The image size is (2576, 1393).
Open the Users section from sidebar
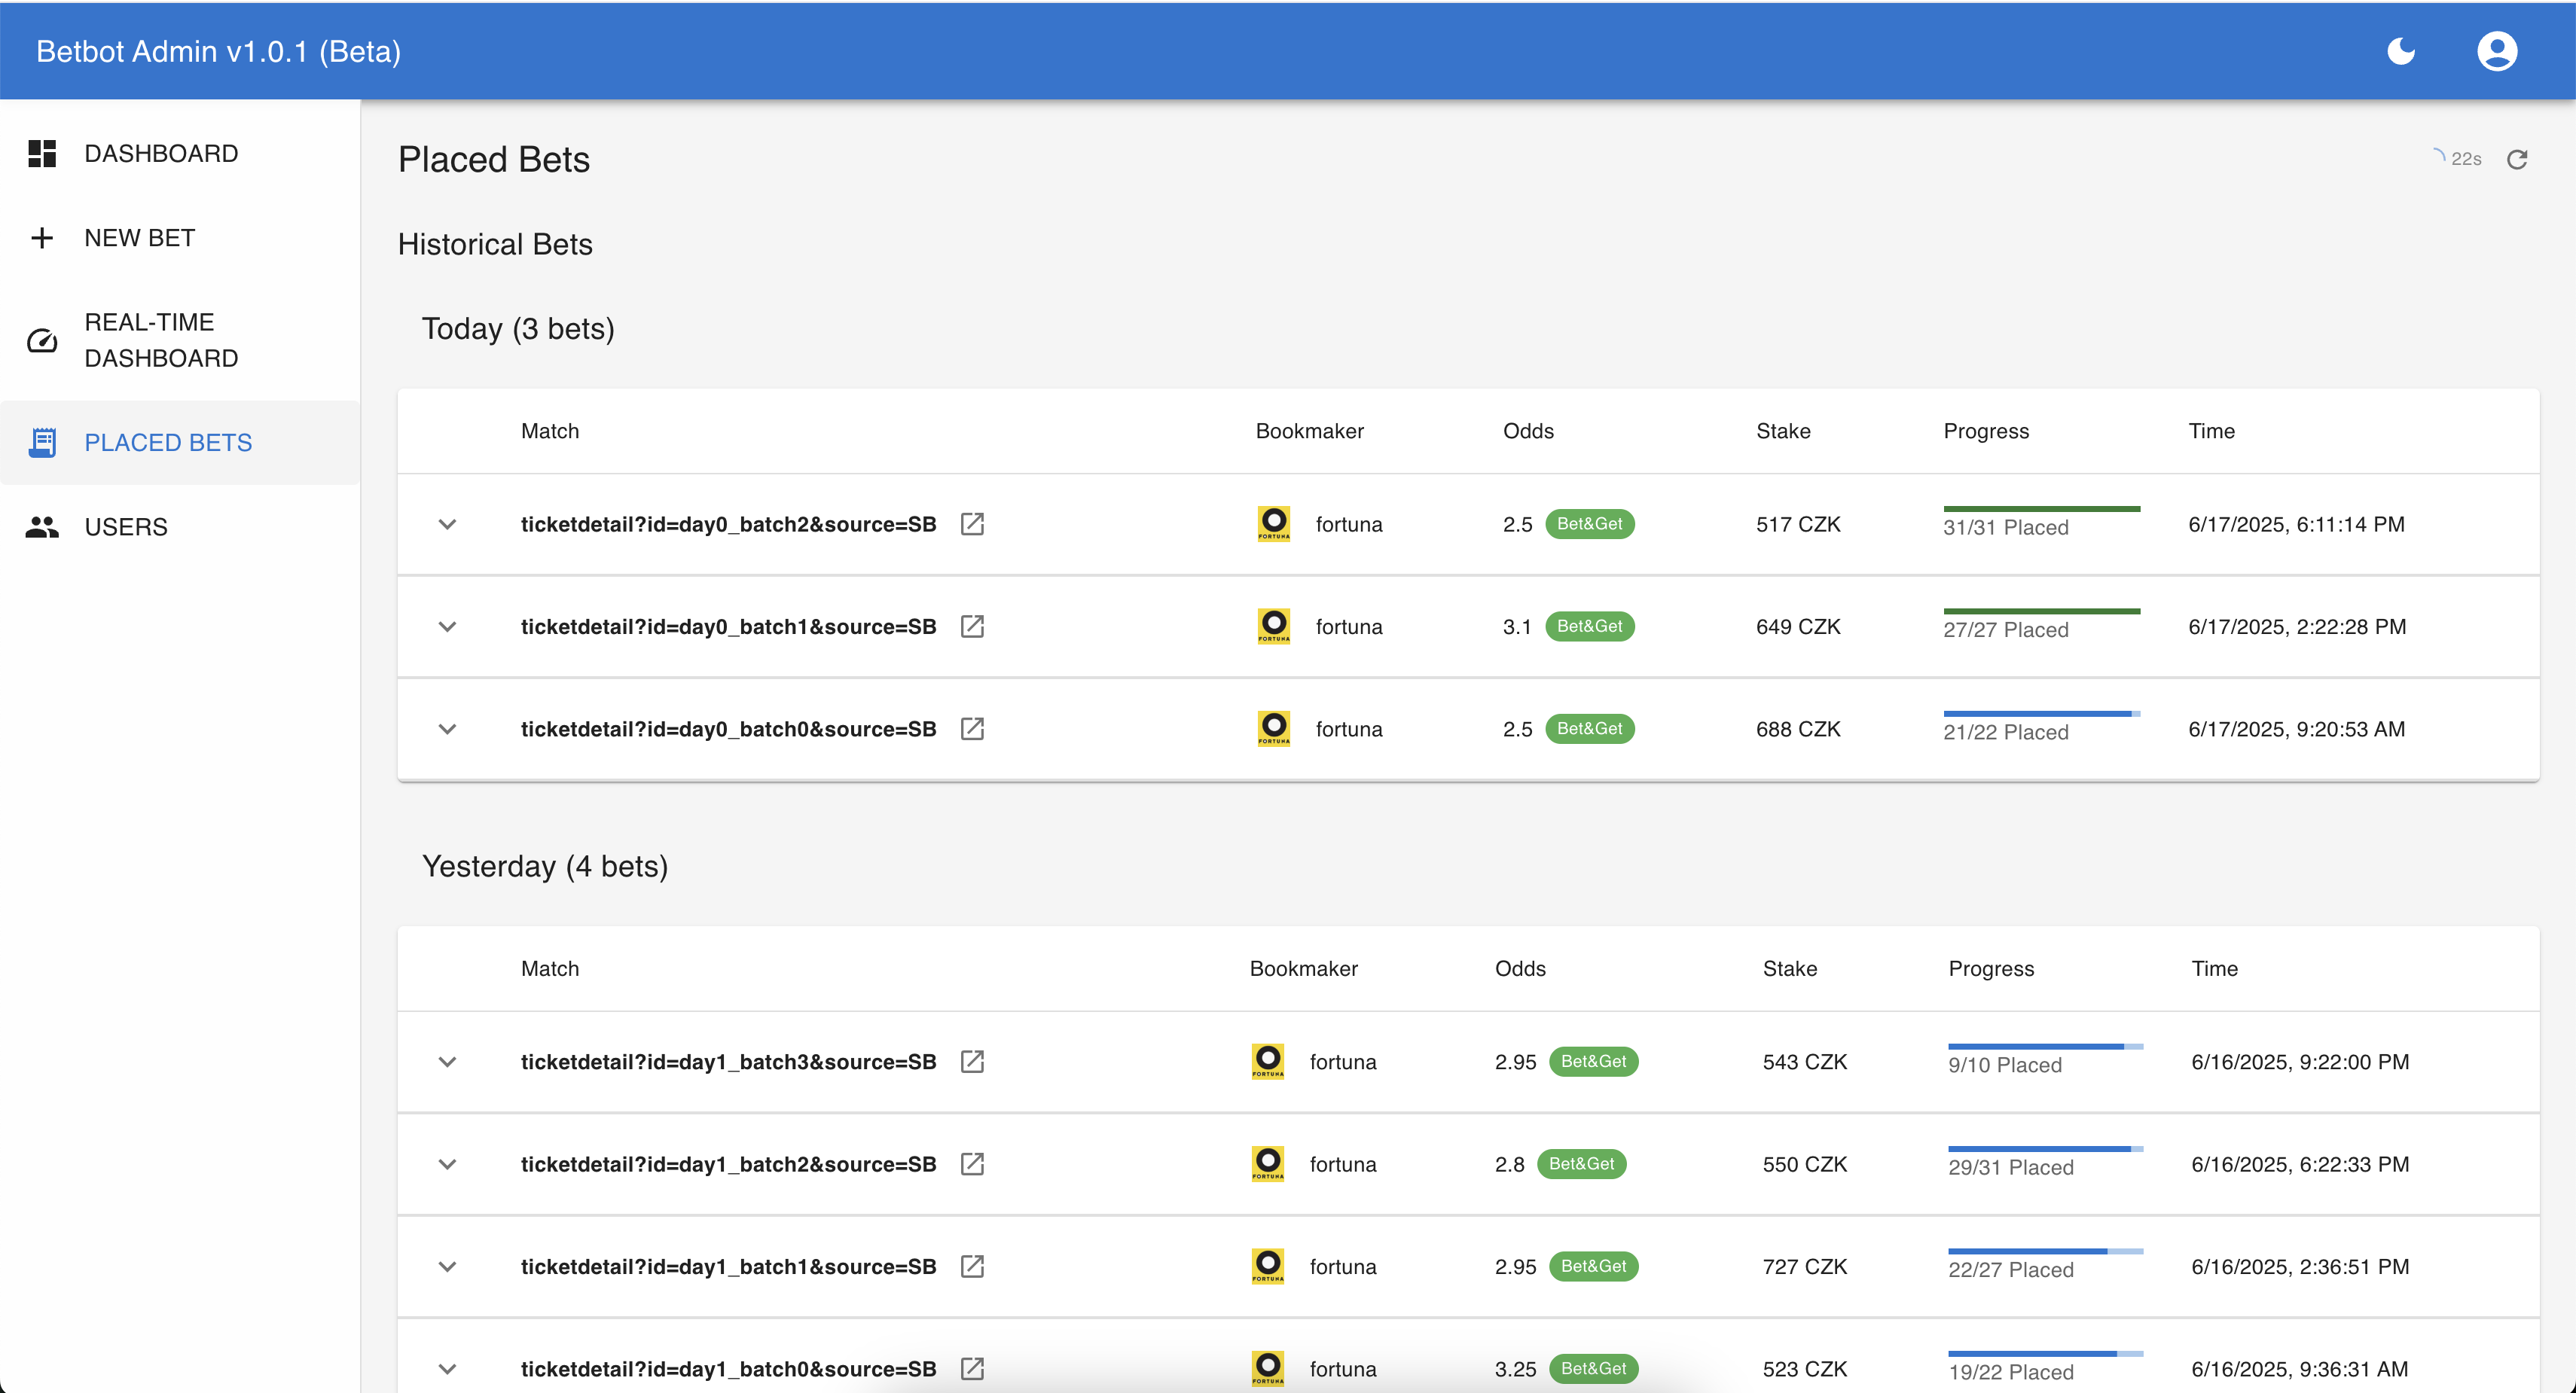(126, 526)
